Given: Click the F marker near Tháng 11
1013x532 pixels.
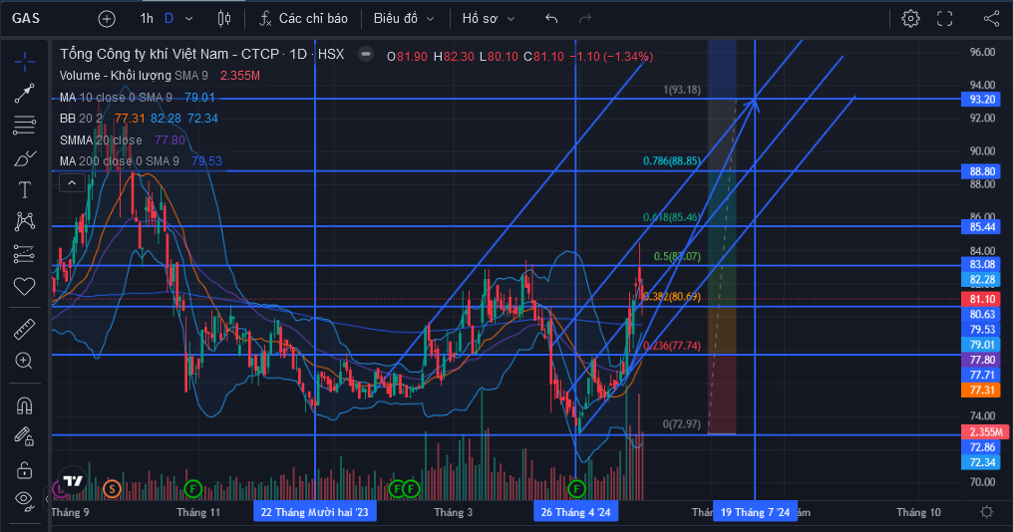Looking at the screenshot, I should click(x=192, y=489).
